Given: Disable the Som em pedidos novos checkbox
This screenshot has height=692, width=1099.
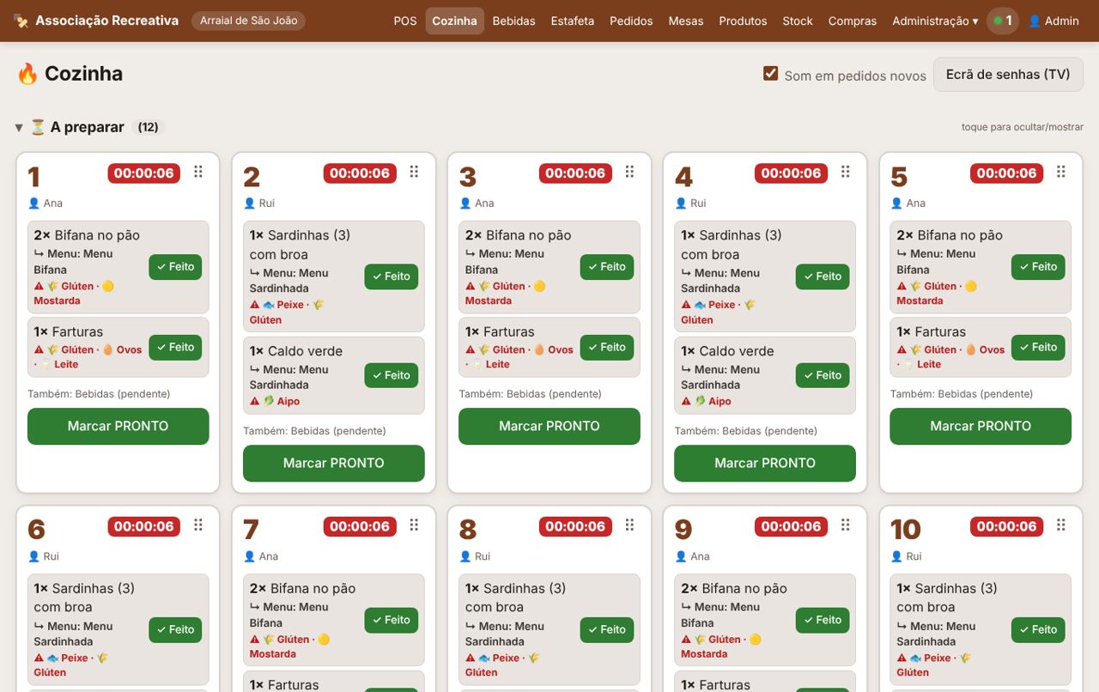Looking at the screenshot, I should (771, 74).
